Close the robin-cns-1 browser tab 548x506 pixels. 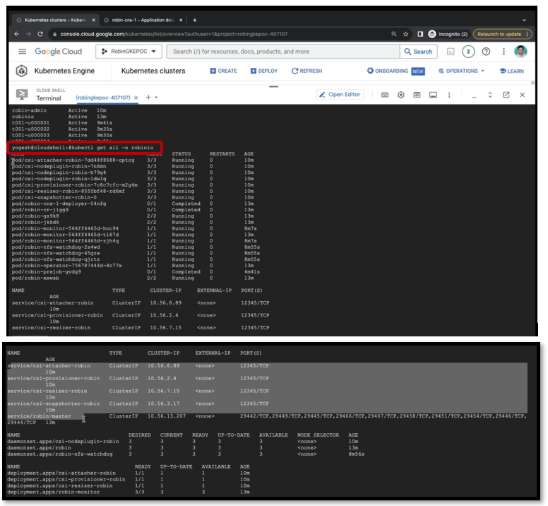pos(181,20)
